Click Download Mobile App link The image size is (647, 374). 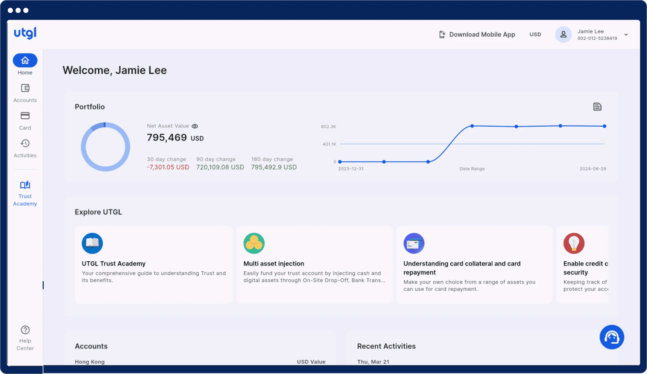477,35
